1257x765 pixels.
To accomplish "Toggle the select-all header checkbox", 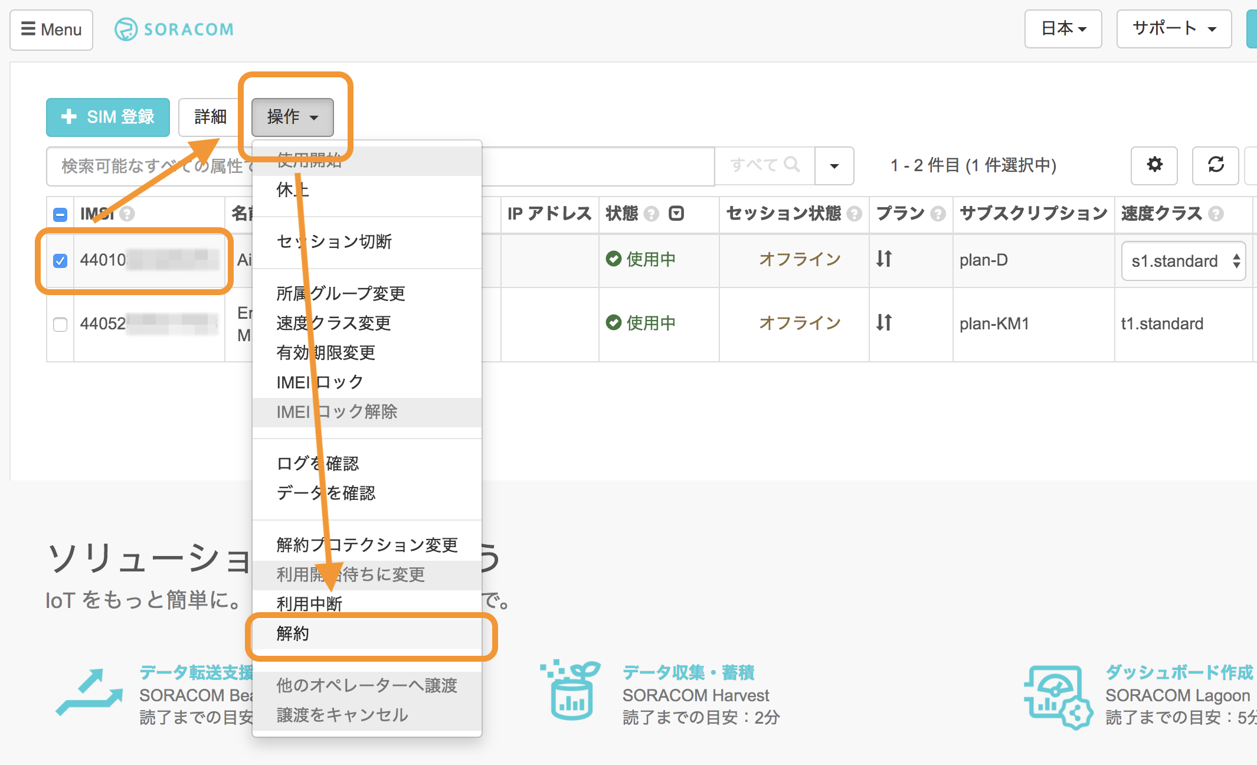I will [60, 214].
